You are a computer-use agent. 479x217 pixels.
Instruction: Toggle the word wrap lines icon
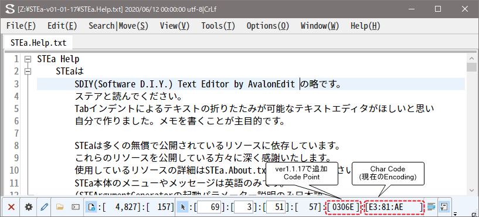pos(432,207)
